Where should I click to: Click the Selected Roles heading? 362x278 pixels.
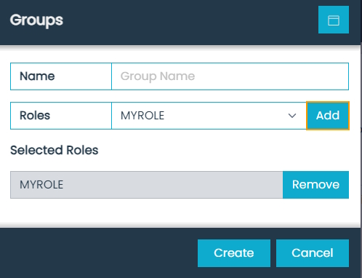55,150
